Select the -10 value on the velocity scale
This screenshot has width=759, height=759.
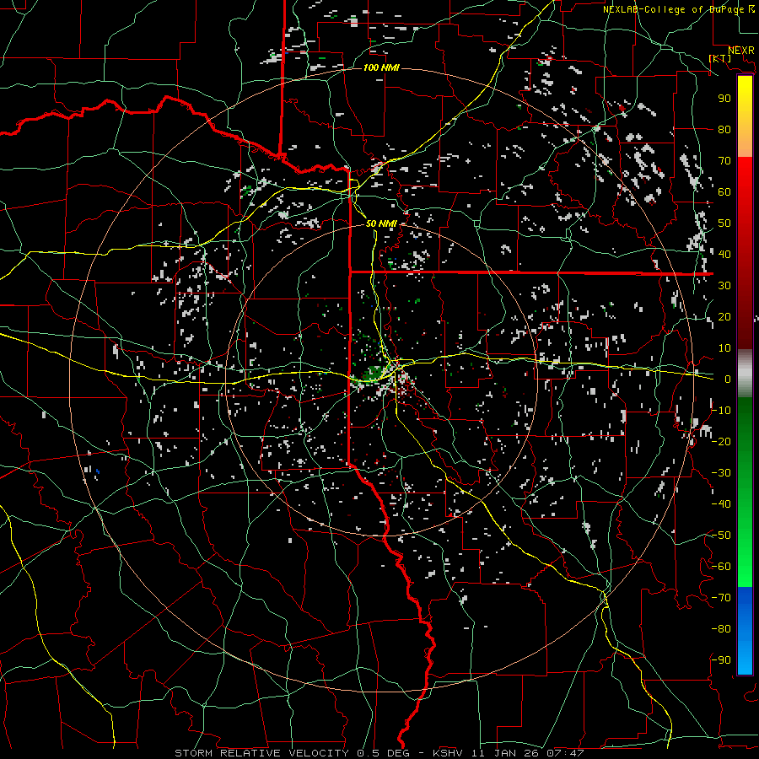[x=721, y=411]
